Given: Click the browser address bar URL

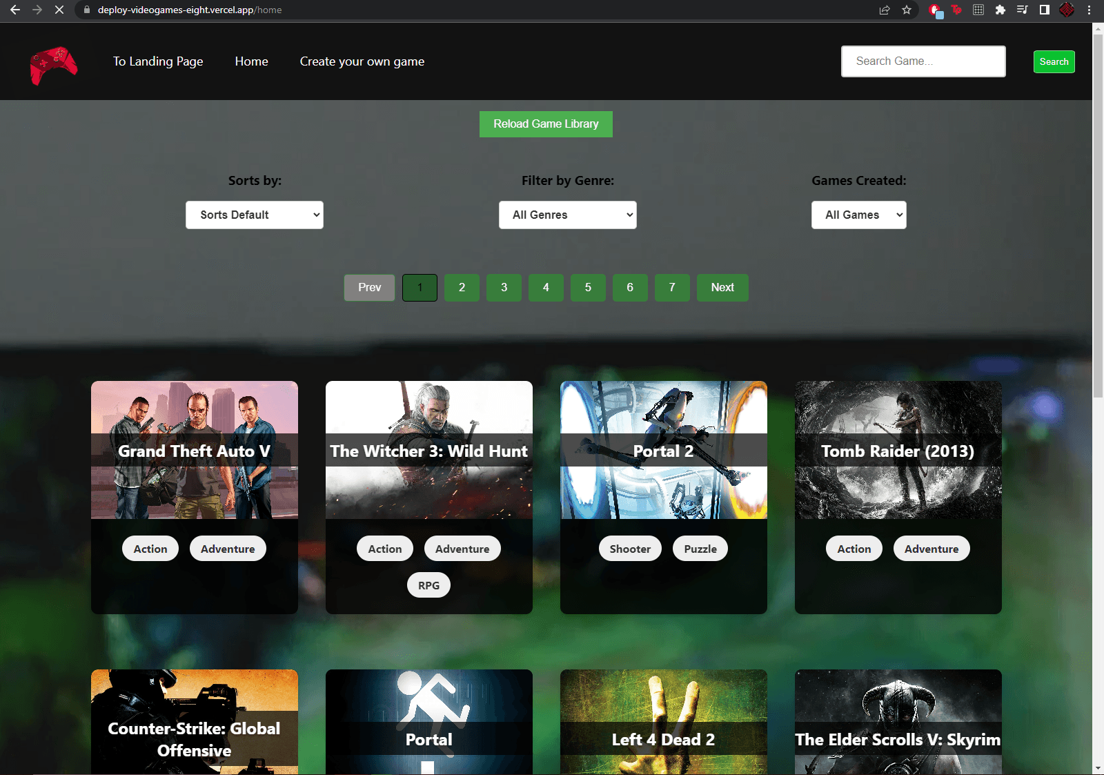Looking at the screenshot, I should (190, 10).
